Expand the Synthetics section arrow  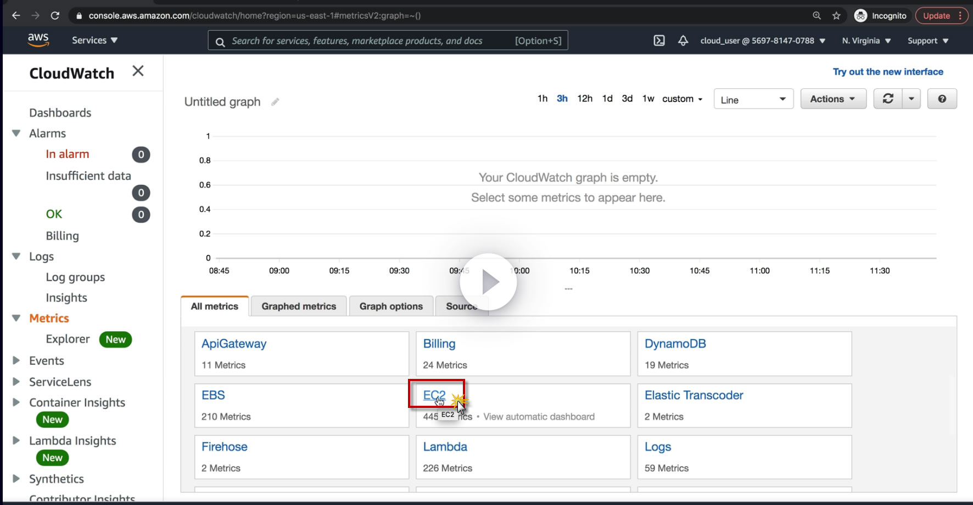(16, 478)
